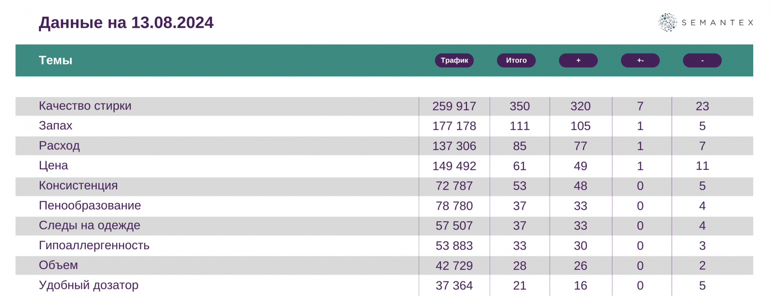The height and width of the screenshot is (305, 771).
Task: Click the Цена topic label
Action: point(53,165)
